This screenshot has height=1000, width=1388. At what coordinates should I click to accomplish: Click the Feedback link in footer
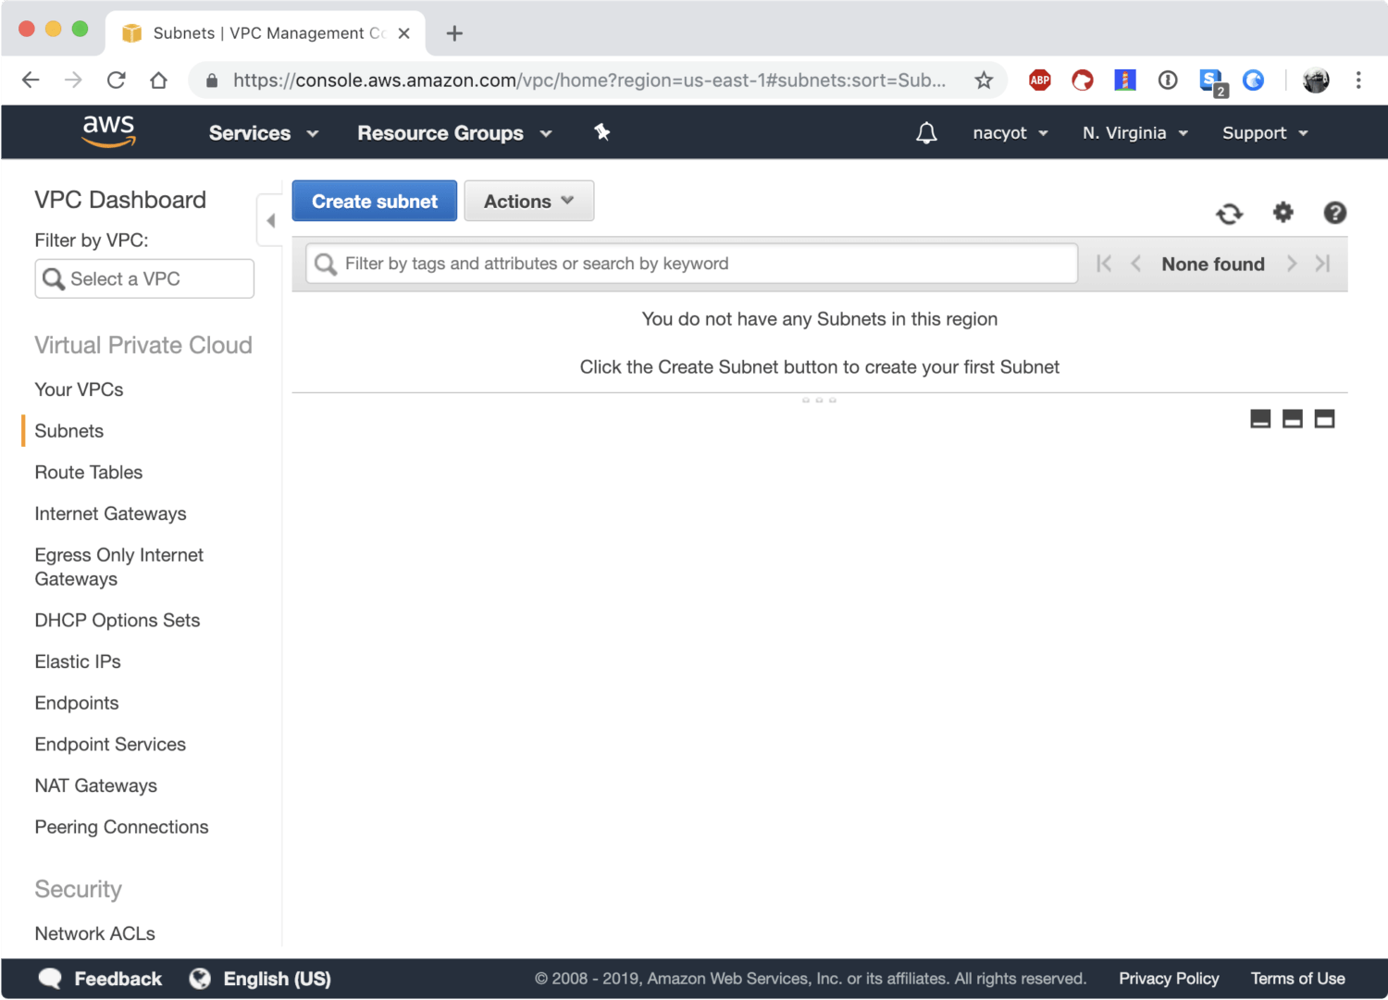pos(118,979)
